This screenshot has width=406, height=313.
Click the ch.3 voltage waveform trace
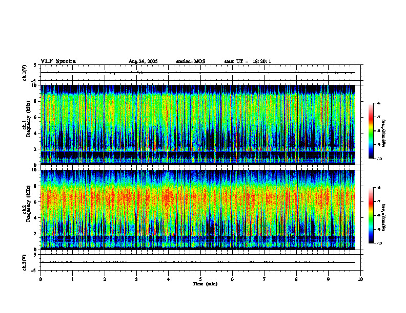click(x=198, y=262)
